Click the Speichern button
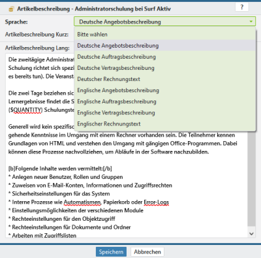261x258 pixels. coord(111,252)
